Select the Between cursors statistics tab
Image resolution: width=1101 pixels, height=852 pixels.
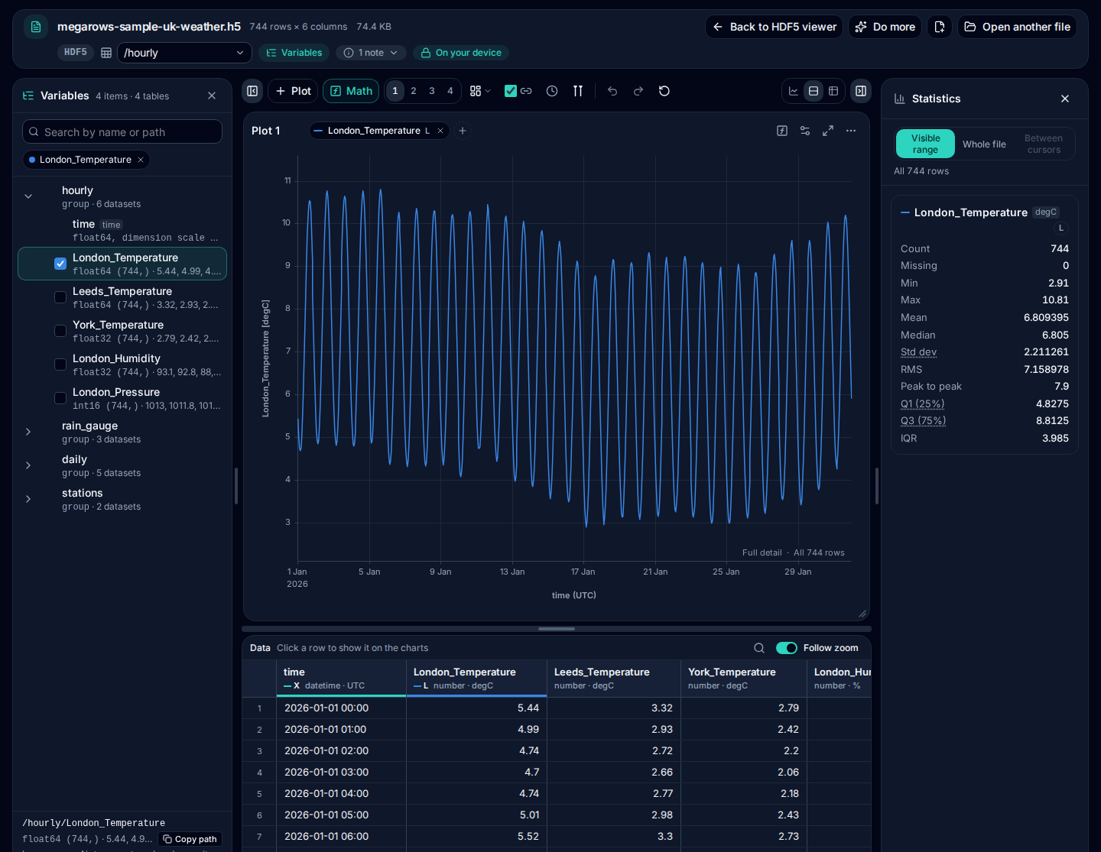point(1044,144)
